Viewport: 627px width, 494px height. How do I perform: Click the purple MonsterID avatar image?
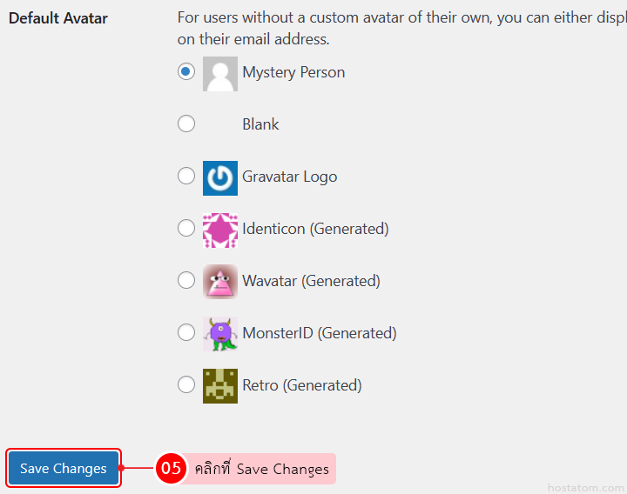point(219,334)
